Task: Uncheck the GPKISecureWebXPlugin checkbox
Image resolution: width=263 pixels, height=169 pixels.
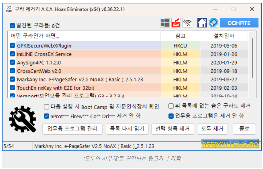Action: click(x=12, y=46)
